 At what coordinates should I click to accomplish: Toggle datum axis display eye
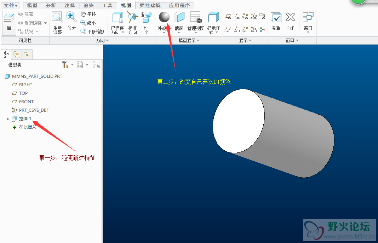237,16
